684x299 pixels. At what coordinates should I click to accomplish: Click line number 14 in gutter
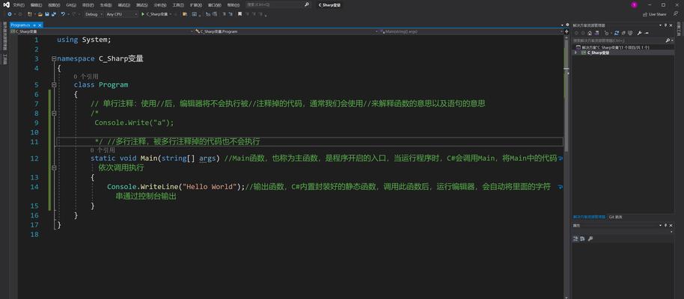coord(34,187)
